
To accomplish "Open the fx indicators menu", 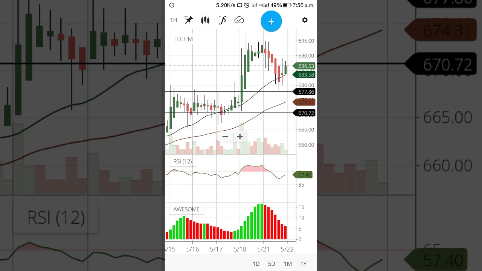I will click(x=223, y=20).
